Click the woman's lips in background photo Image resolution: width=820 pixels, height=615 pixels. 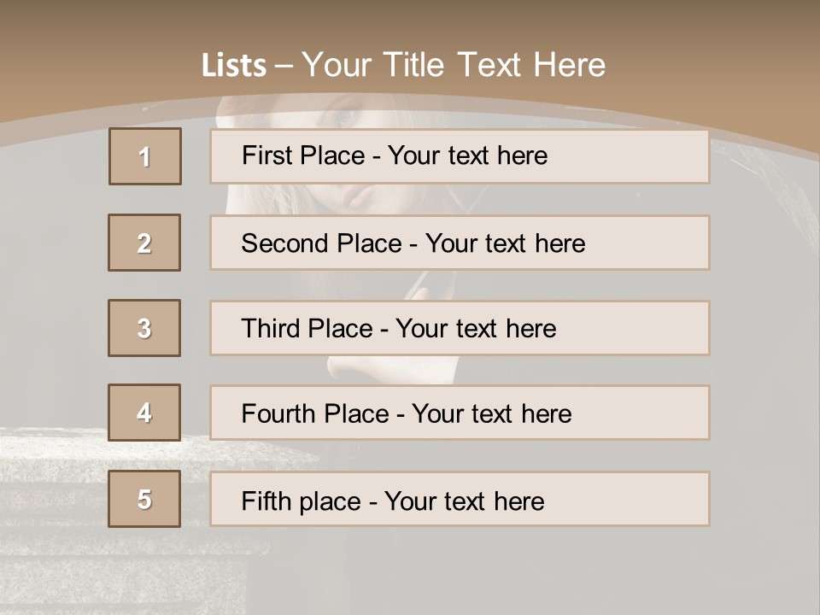pyautogui.click(x=356, y=195)
